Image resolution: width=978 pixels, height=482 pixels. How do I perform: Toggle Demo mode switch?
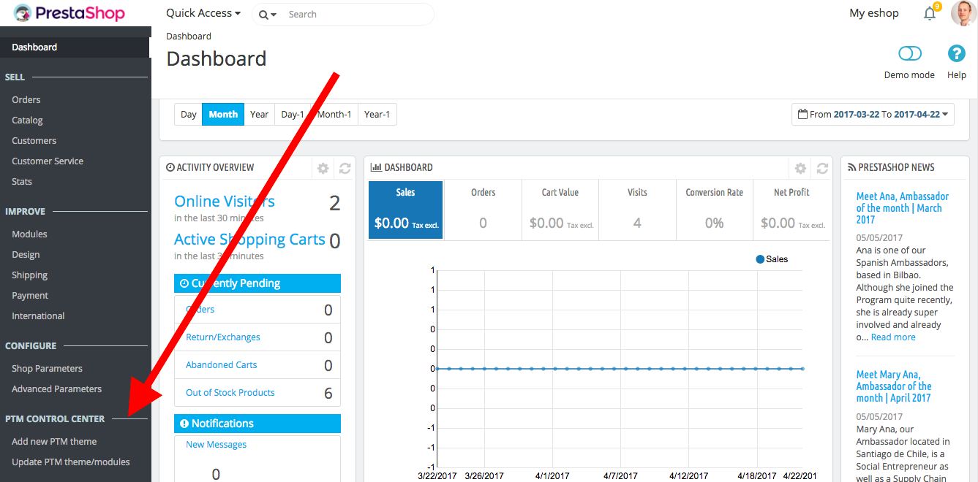[x=910, y=53]
